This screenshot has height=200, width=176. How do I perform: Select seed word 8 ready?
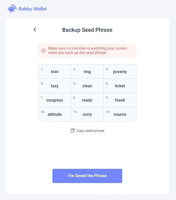coord(87,100)
